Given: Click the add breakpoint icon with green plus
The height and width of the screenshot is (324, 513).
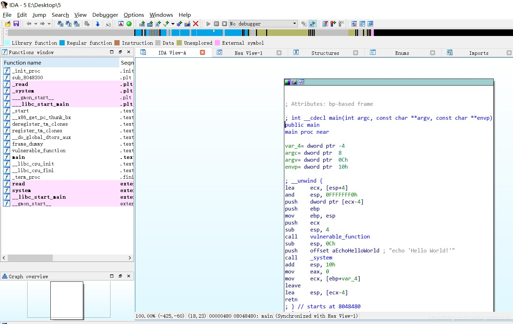Looking at the screenshot, I should 333,24.
